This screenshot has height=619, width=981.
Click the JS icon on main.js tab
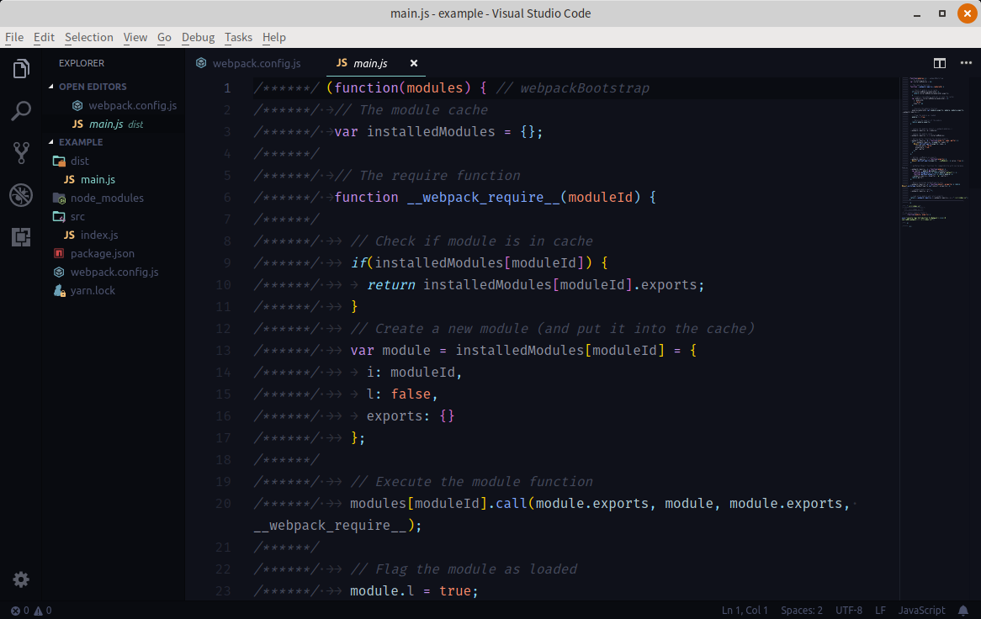(342, 62)
